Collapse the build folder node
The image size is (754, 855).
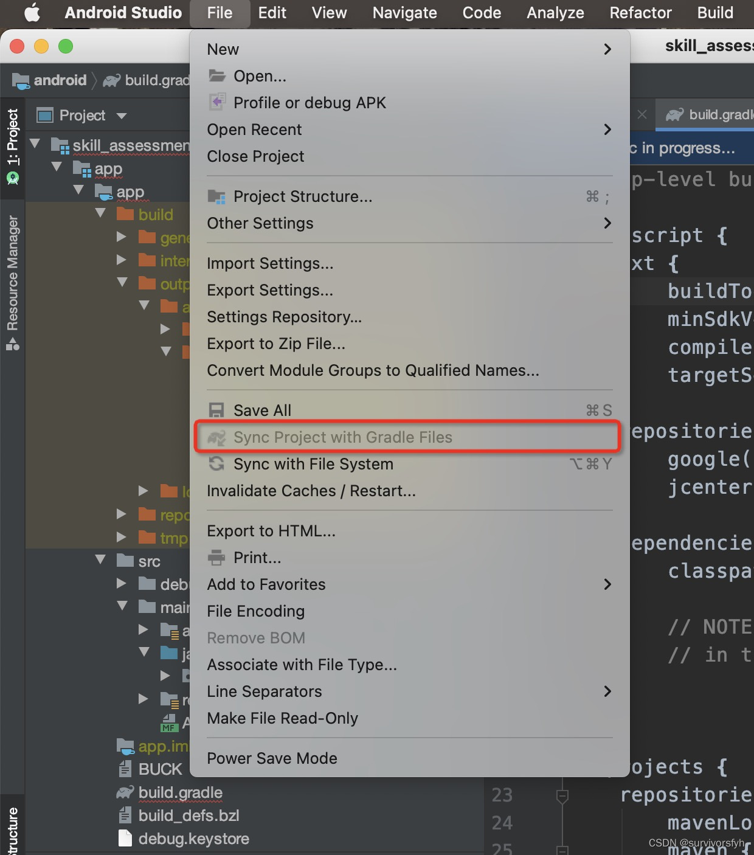click(x=101, y=213)
